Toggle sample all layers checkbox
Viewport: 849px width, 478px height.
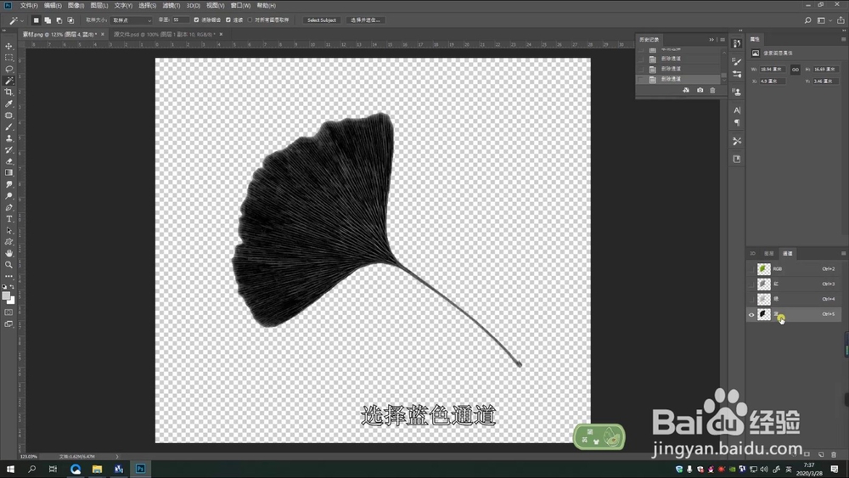coord(250,20)
